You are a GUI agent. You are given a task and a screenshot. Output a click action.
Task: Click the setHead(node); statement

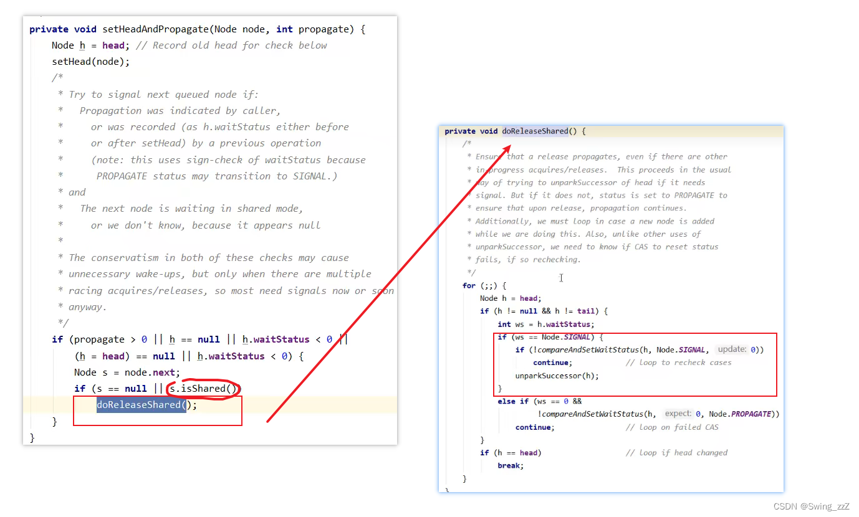[91, 61]
